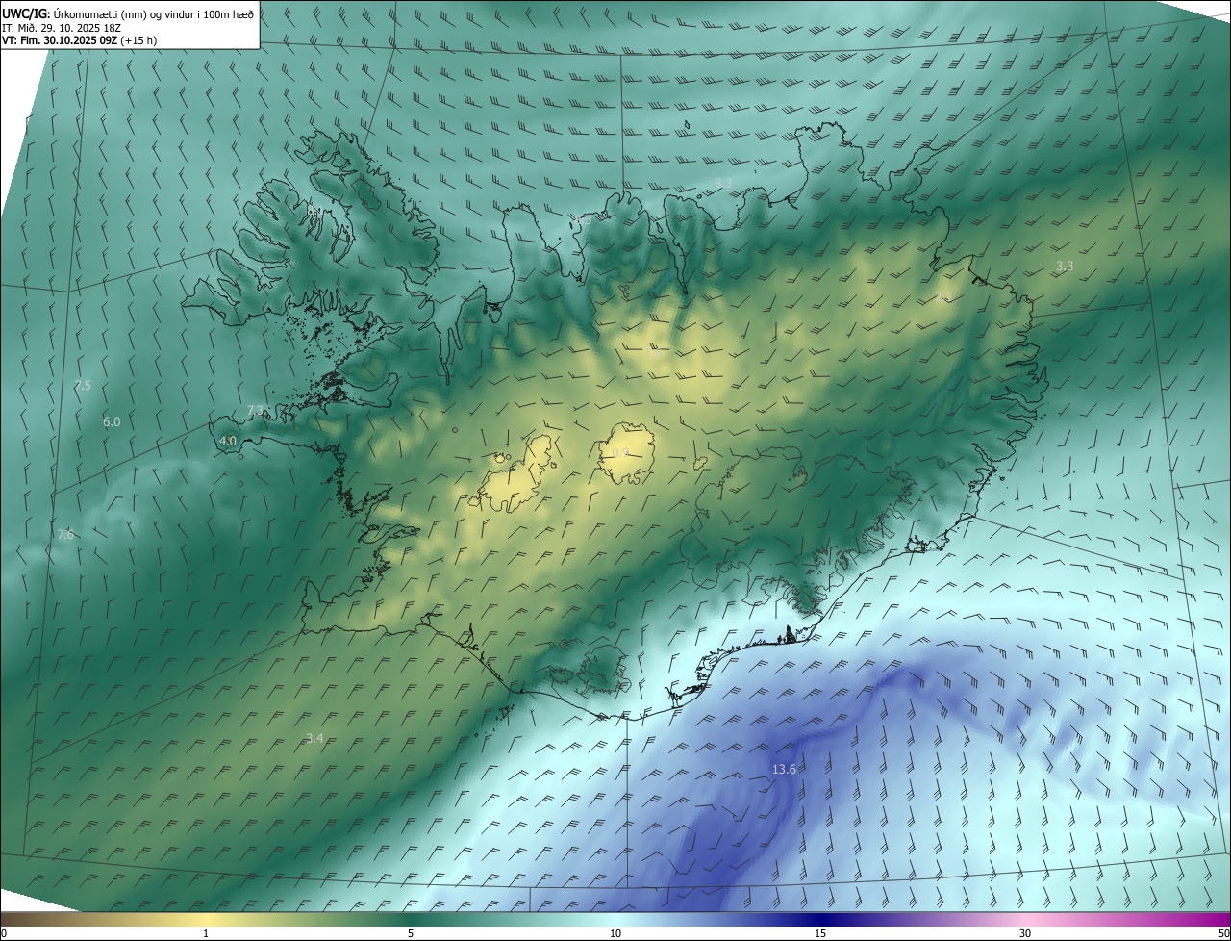Click the 7.6 value in the southwest sea
The image size is (1231, 941).
pos(65,534)
